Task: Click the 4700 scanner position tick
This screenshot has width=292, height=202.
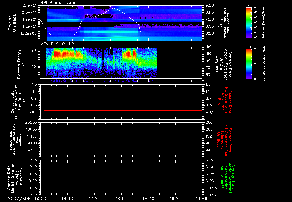Action: [32, 150]
